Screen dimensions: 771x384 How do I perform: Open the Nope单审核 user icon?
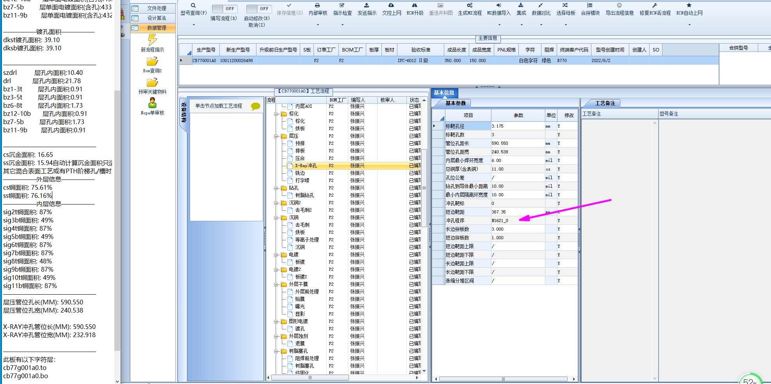point(152,103)
